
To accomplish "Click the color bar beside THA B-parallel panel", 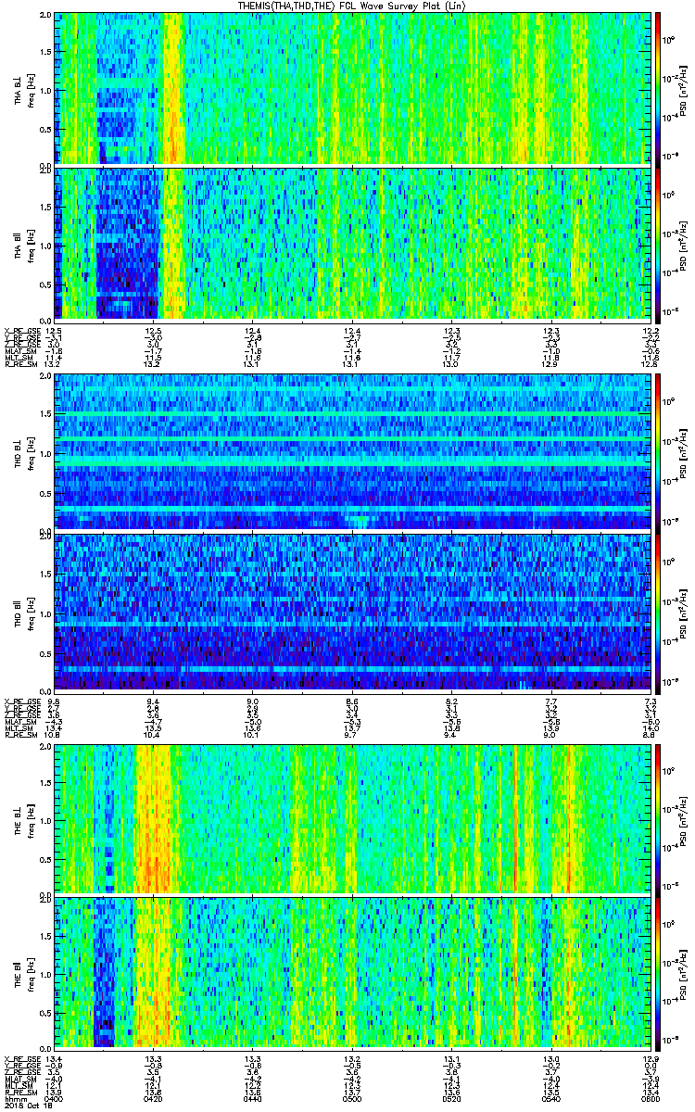I will (658, 244).
